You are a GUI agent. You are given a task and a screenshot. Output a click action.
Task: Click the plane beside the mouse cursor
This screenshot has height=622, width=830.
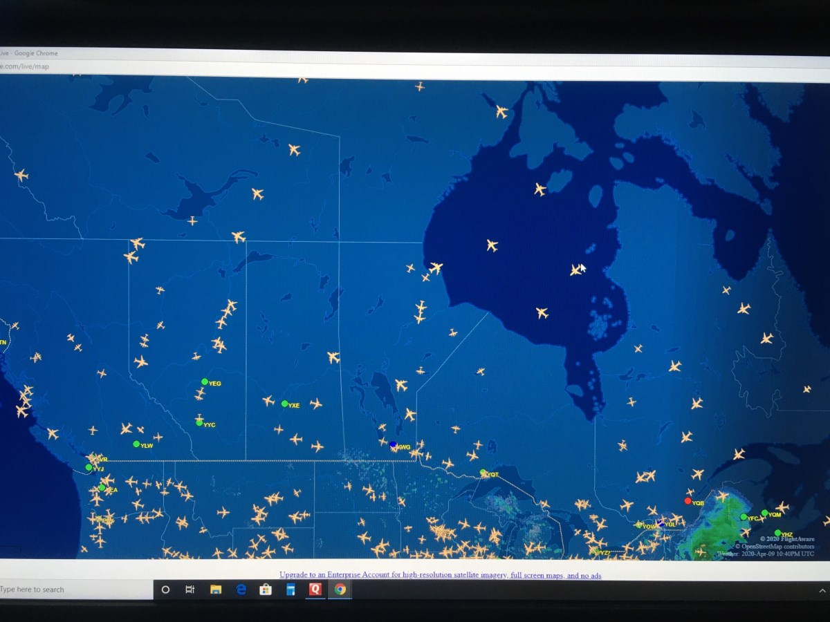click(575, 270)
